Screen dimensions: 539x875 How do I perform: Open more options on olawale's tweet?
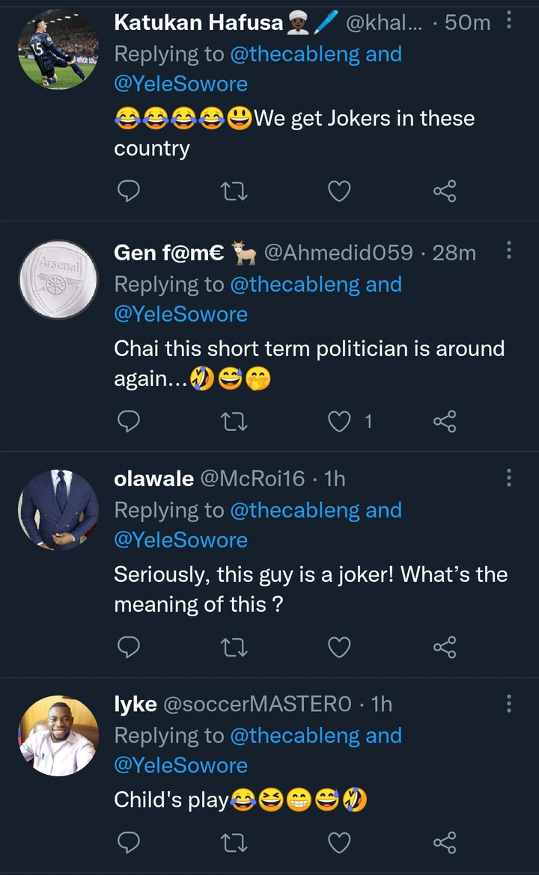(x=509, y=477)
